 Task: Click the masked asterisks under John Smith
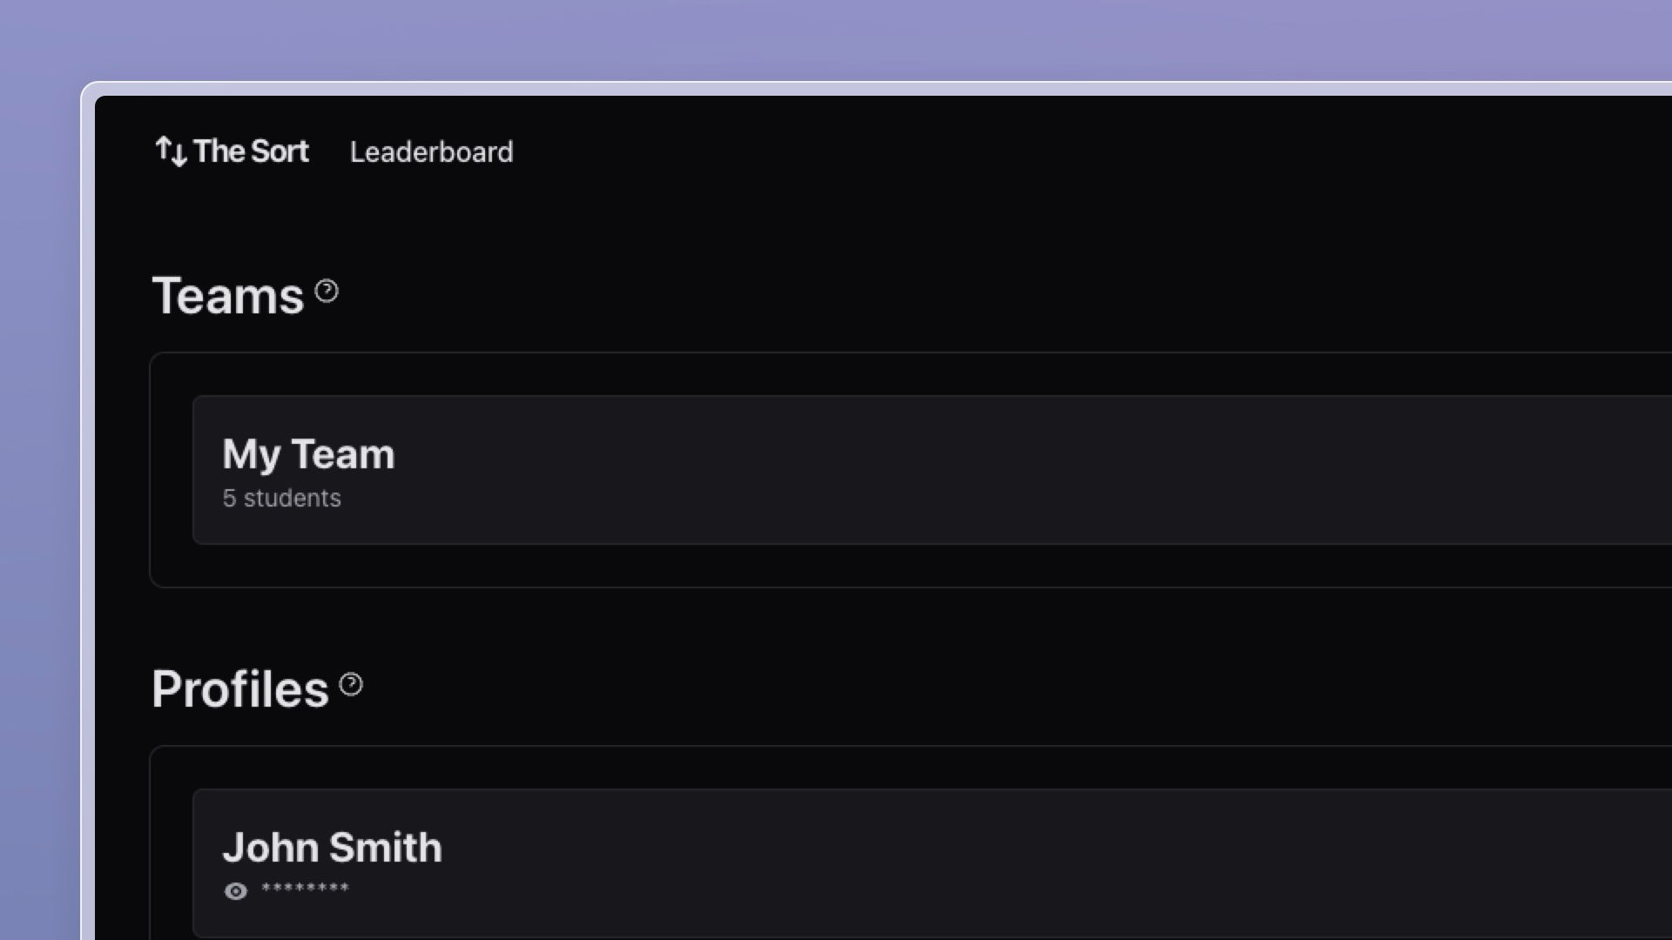tap(305, 890)
